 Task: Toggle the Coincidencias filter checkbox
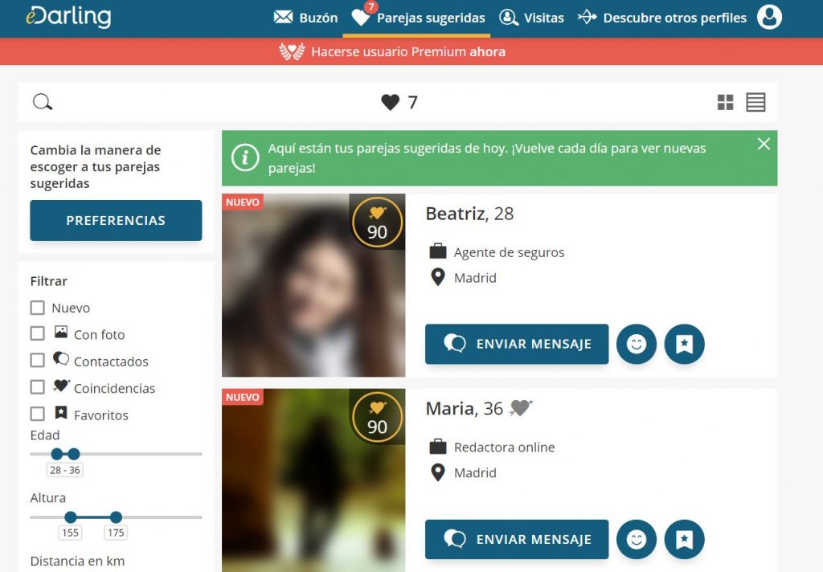[x=38, y=387]
